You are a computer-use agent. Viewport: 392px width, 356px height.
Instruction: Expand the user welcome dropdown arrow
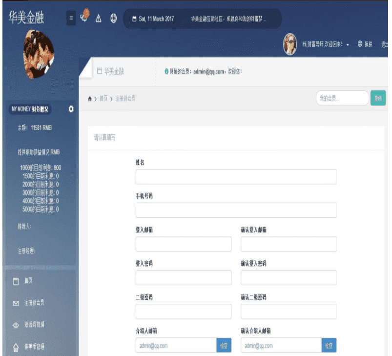tap(348, 45)
